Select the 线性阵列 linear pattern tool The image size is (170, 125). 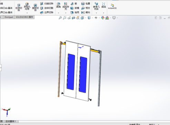coord(66,7)
